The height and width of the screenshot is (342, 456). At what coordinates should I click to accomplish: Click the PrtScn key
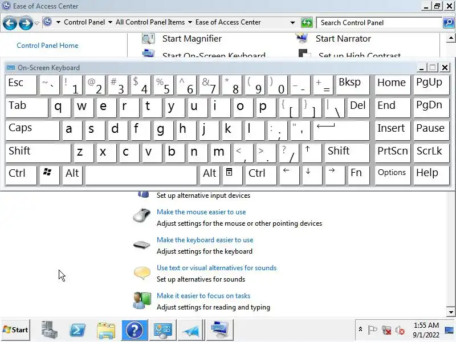(392, 152)
